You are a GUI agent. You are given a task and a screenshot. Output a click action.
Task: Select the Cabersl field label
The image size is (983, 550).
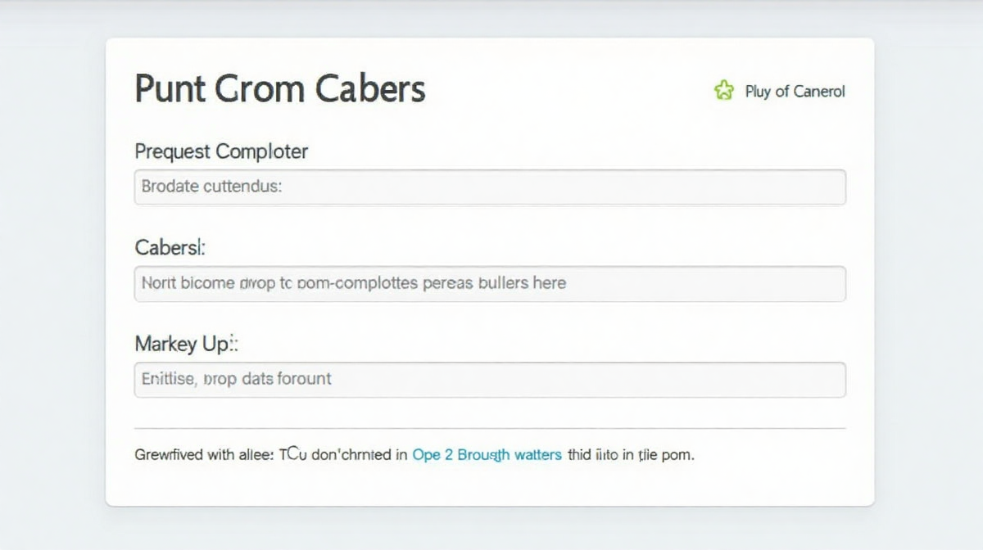pyautogui.click(x=170, y=246)
